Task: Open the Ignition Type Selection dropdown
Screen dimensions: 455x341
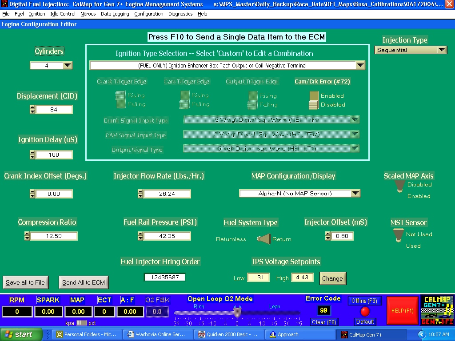Action: pos(360,66)
